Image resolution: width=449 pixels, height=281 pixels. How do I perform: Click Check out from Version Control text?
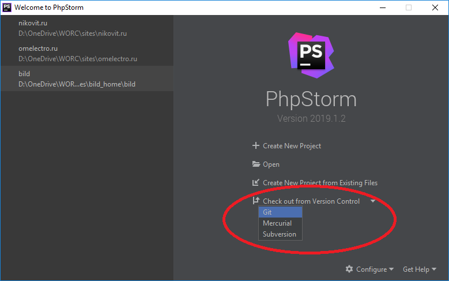coord(311,201)
